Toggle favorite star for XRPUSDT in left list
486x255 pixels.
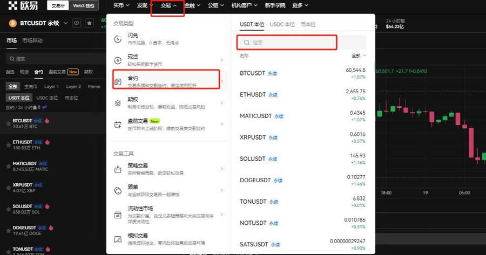(8, 187)
